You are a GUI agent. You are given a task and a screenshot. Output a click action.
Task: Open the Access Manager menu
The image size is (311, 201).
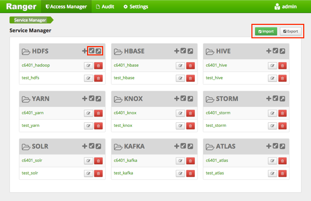click(66, 7)
